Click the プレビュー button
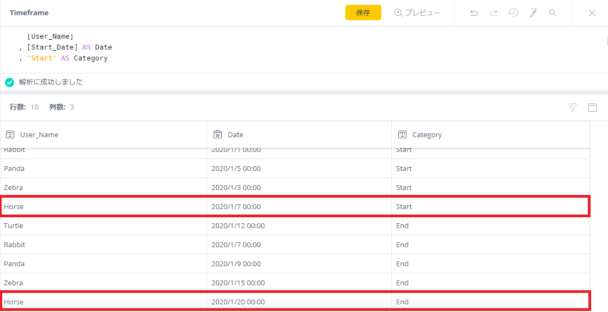The height and width of the screenshot is (312, 608). tap(418, 13)
